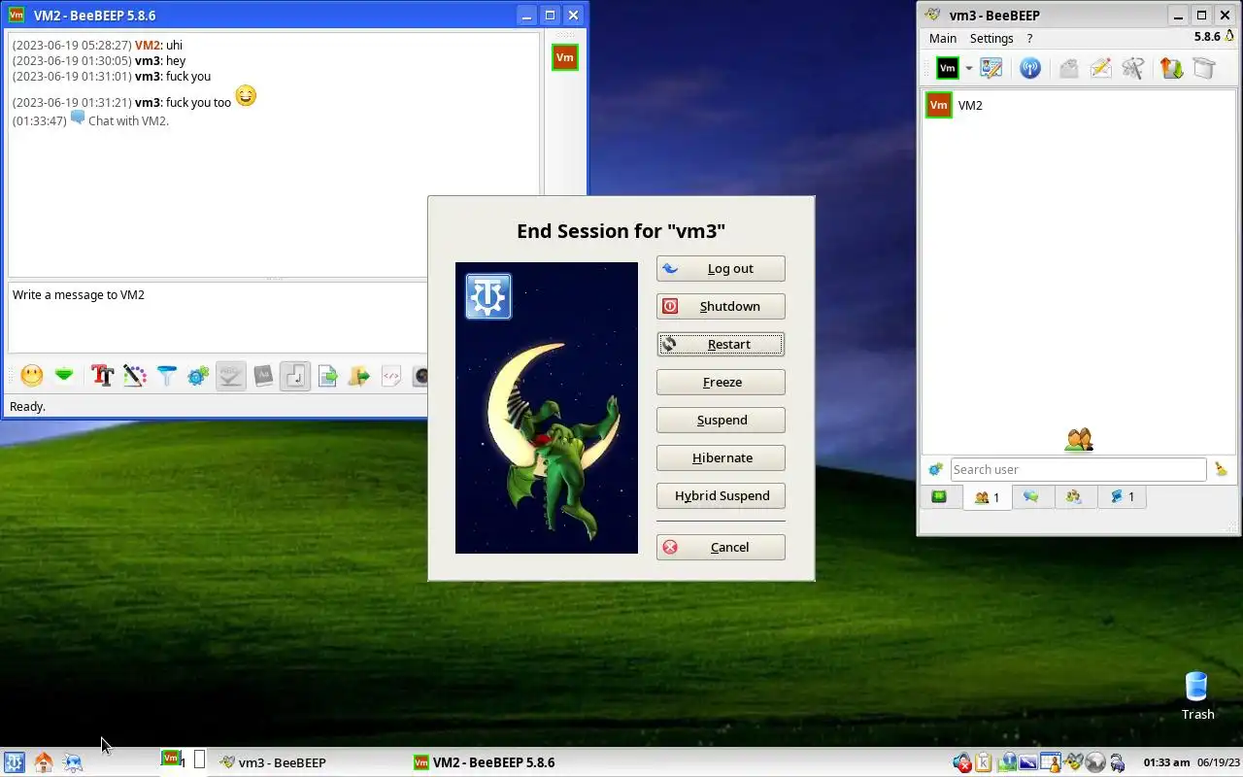Click the home folder icon in taskbar

(x=44, y=762)
